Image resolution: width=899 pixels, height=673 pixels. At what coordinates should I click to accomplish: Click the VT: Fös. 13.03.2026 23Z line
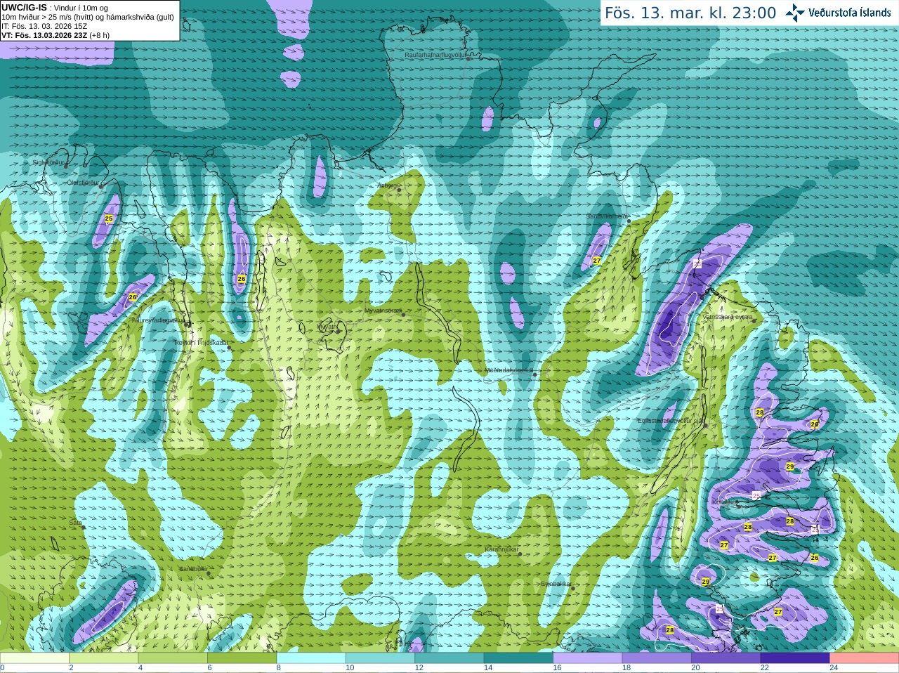[55, 35]
